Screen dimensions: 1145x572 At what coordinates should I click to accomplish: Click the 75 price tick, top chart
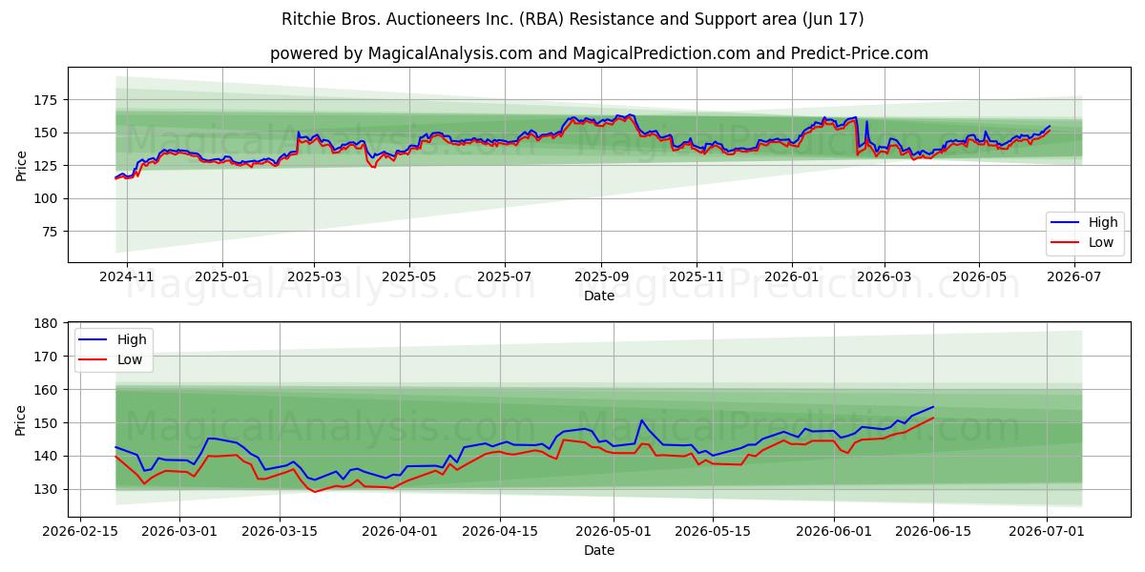[52, 232]
